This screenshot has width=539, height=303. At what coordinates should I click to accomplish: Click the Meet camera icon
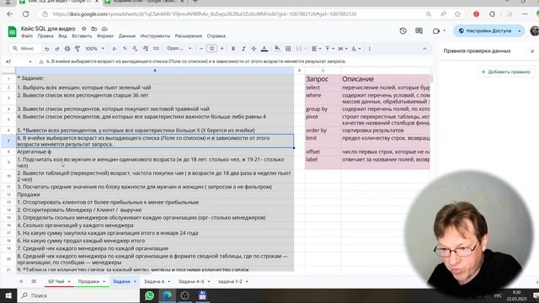click(x=436, y=31)
